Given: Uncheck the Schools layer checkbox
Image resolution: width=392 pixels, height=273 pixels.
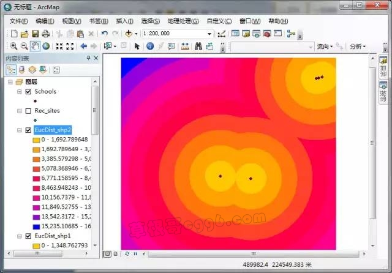Looking at the screenshot, I should (28, 91).
